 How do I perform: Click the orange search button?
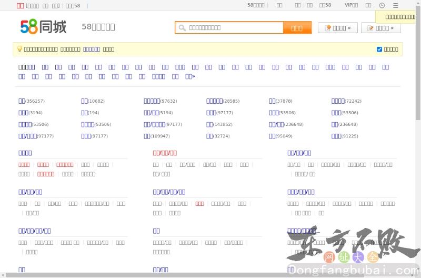[297, 28]
